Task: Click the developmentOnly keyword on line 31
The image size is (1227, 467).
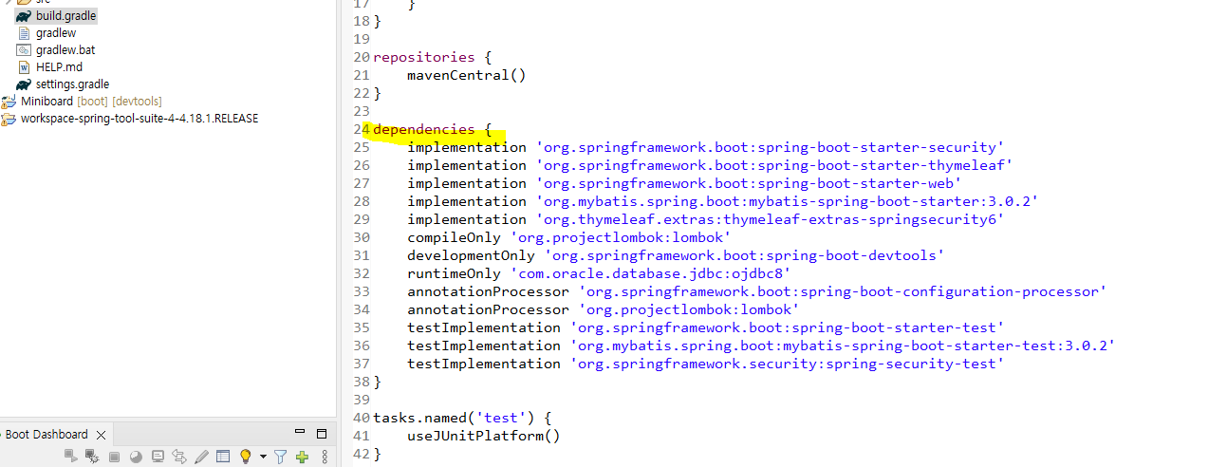Action: [471, 255]
